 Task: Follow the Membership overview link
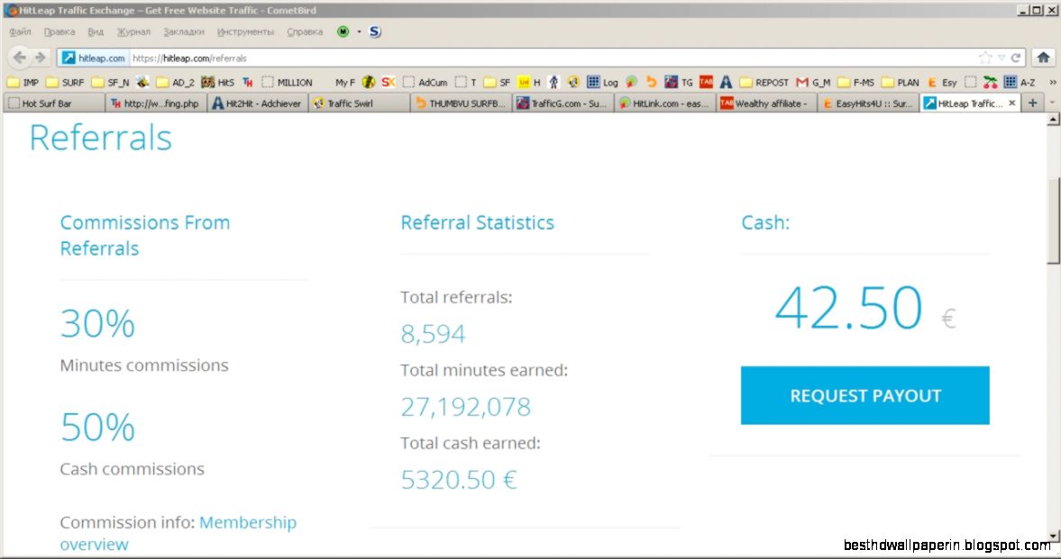[248, 522]
